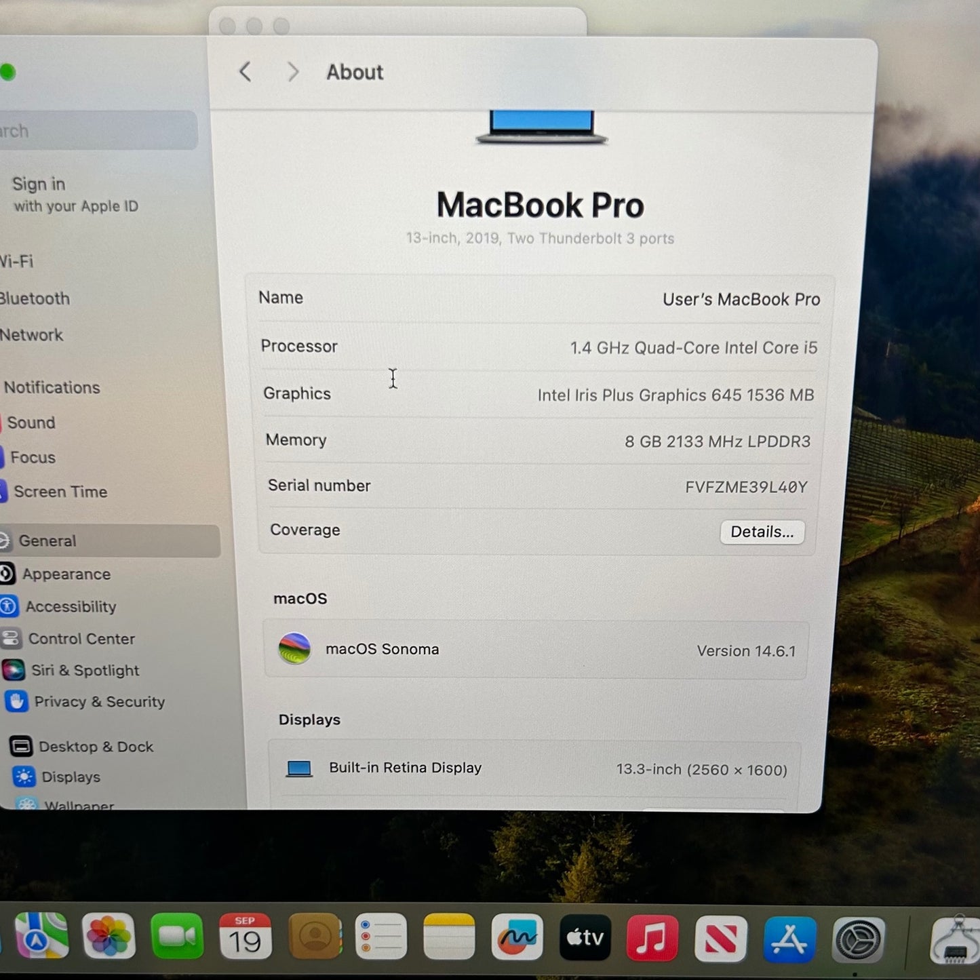Image resolution: width=980 pixels, height=980 pixels.
Task: Open the Reminders app icon
Action: click(380, 937)
